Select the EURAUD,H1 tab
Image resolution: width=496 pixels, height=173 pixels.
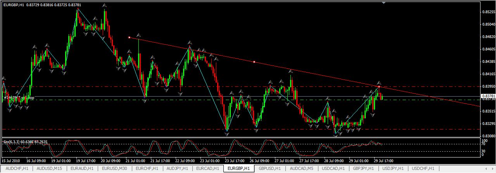pyautogui.click(x=82, y=169)
